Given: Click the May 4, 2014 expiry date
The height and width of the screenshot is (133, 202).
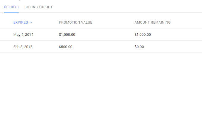Looking at the screenshot, I should pos(23,35).
